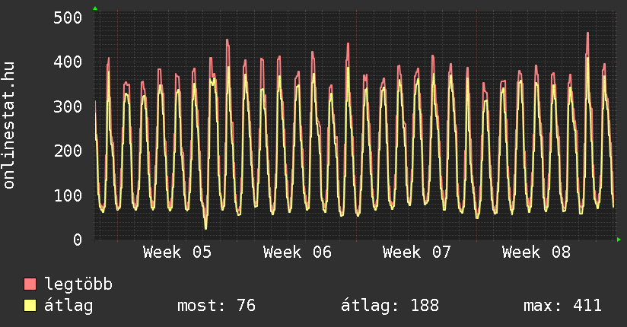Click the Week 05 axis label
The width and height of the screenshot is (627, 327).
(x=177, y=252)
